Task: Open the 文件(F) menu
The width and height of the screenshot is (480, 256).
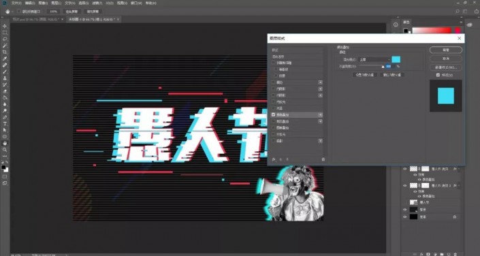Action: coord(16,3)
